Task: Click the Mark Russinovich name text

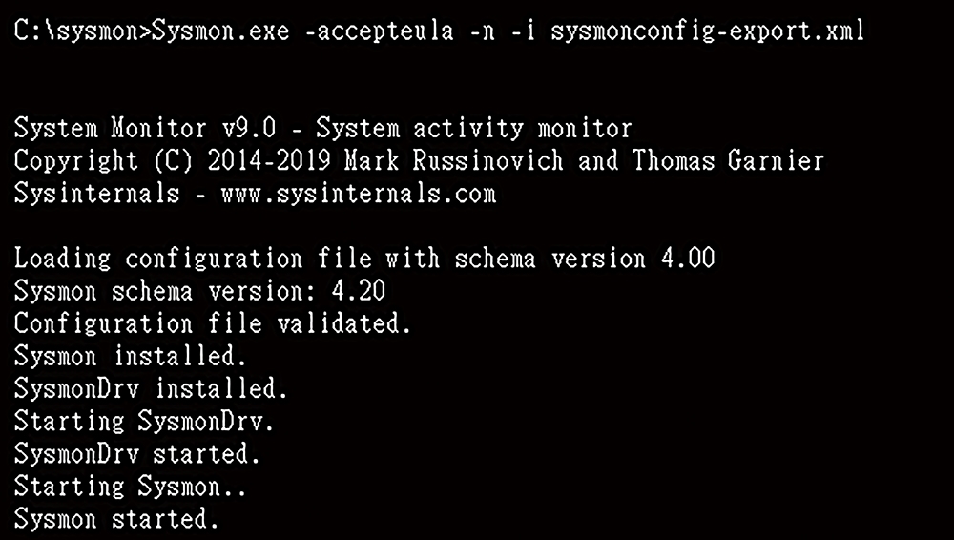Action: [x=454, y=160]
